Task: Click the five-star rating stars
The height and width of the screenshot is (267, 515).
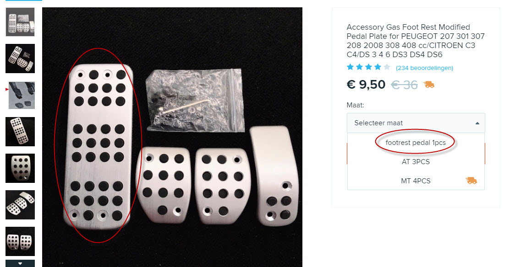Action: (x=368, y=68)
